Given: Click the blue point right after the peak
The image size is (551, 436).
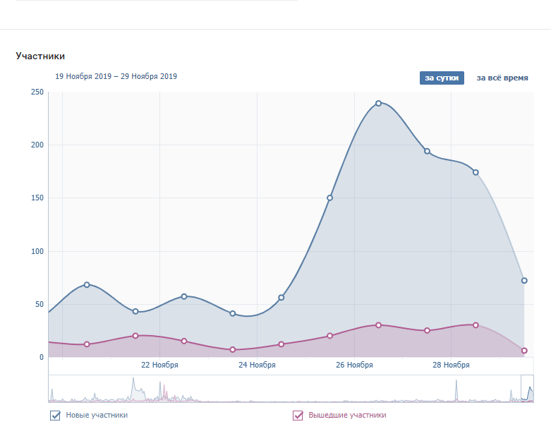Looking at the screenshot, I should pos(427,151).
